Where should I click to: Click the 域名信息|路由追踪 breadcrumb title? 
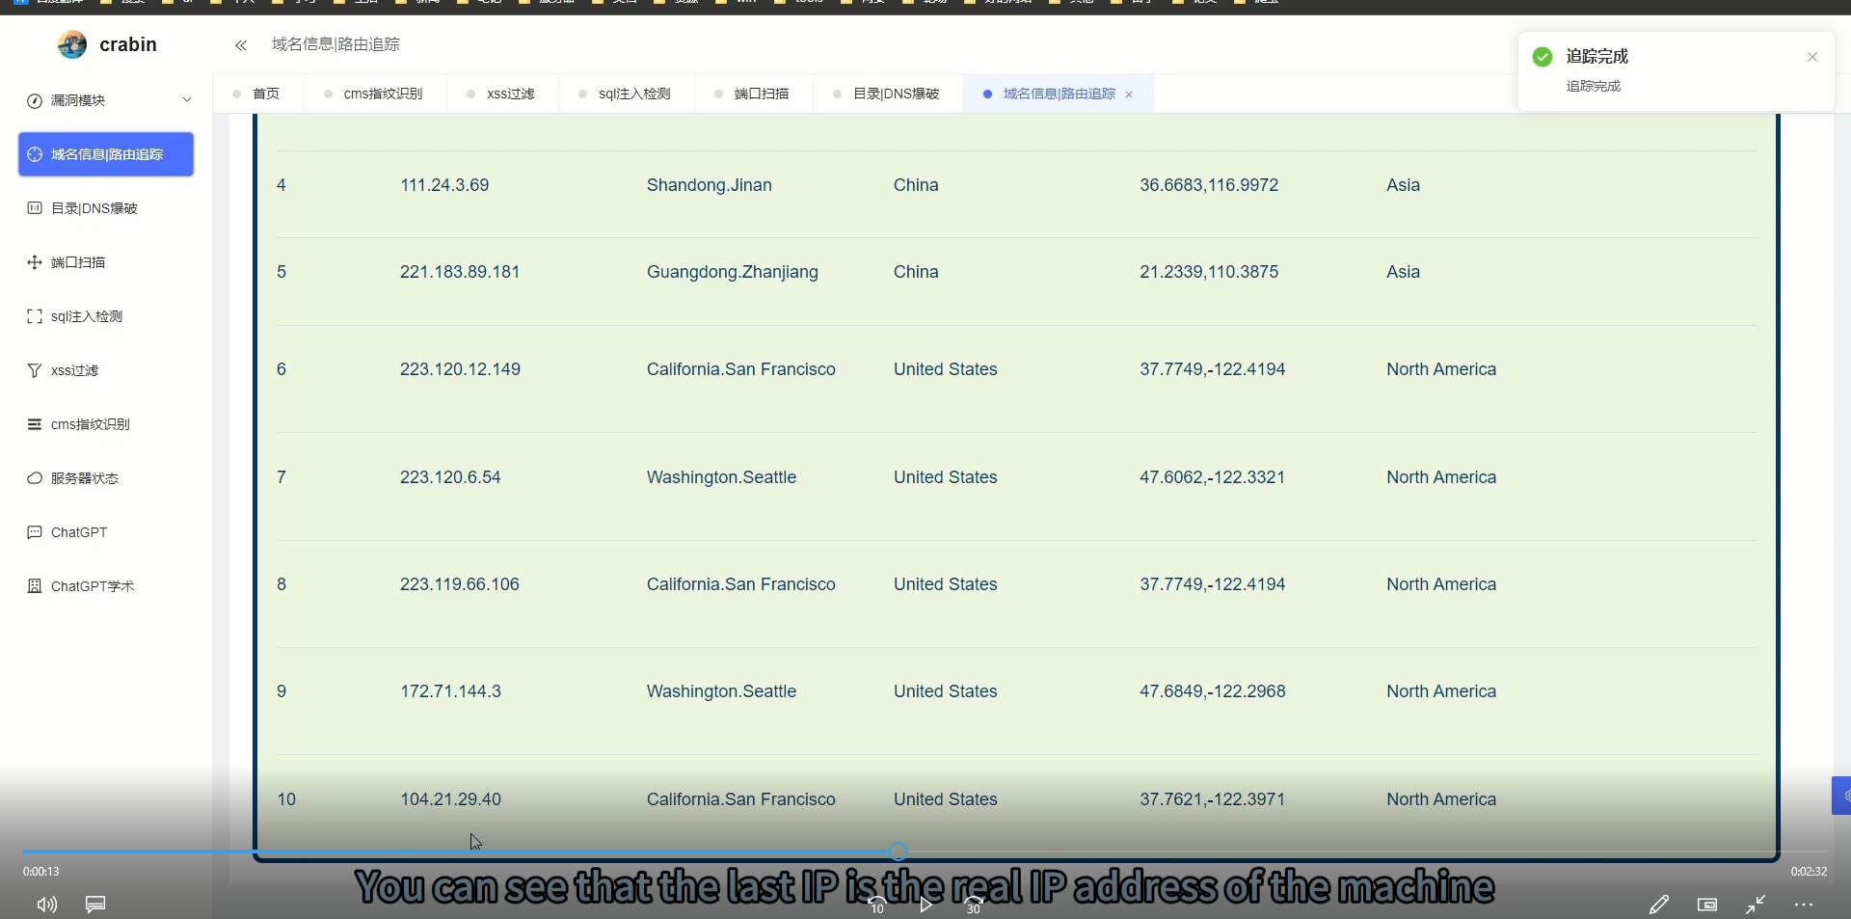point(335,44)
